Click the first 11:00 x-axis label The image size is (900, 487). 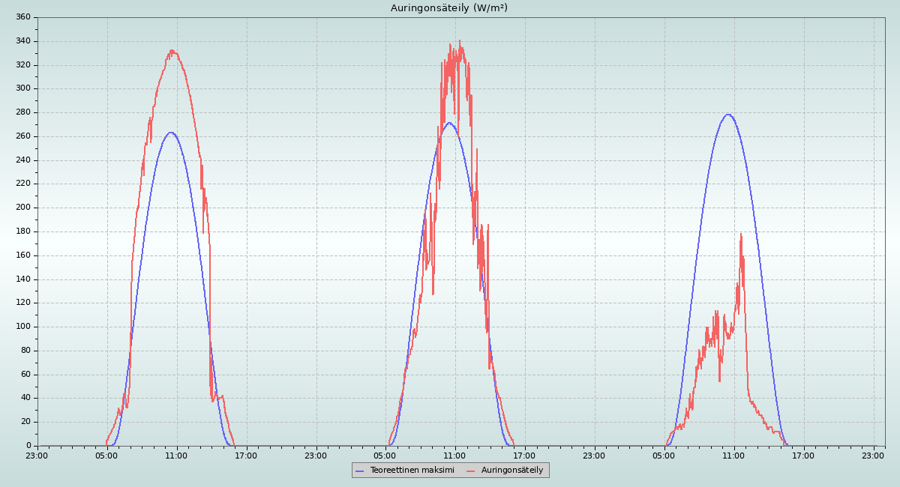pyautogui.click(x=176, y=456)
